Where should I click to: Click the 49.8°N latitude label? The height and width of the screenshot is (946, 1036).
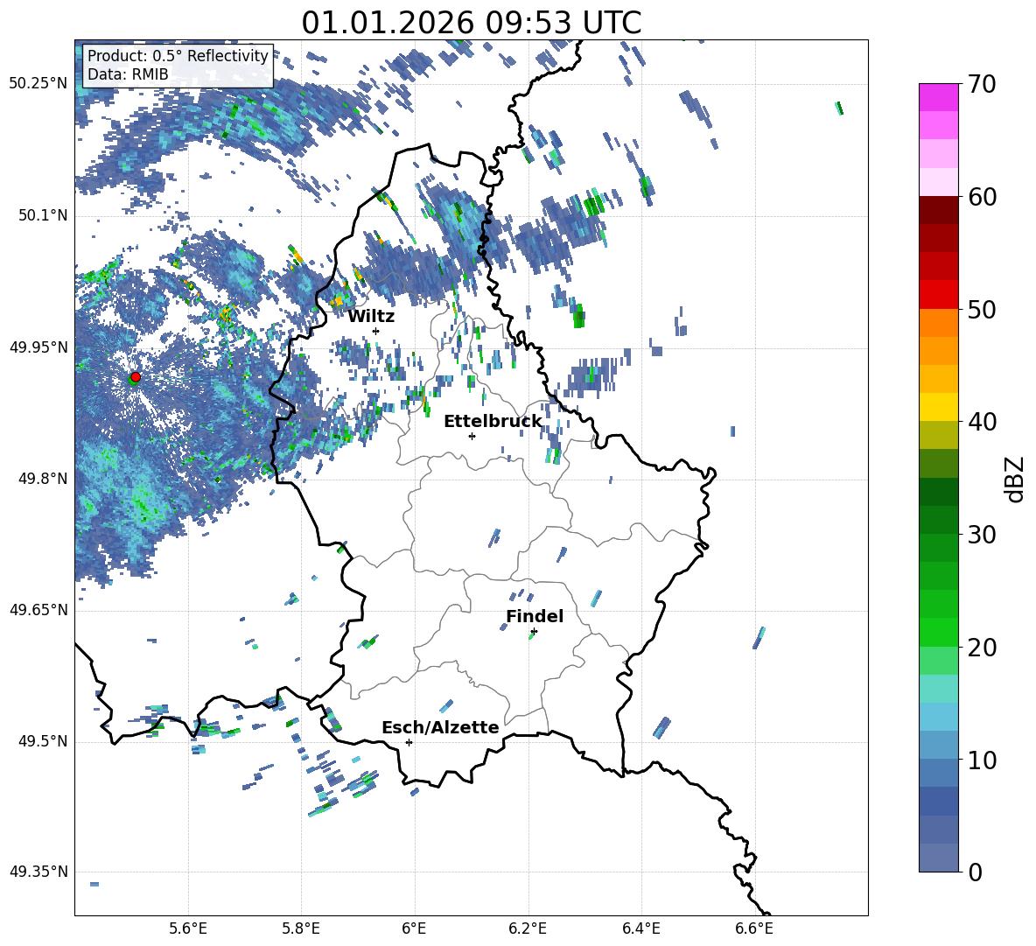point(42,479)
